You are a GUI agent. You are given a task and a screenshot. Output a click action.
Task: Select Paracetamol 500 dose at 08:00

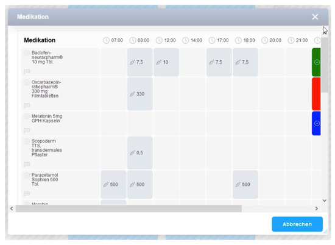point(140,185)
